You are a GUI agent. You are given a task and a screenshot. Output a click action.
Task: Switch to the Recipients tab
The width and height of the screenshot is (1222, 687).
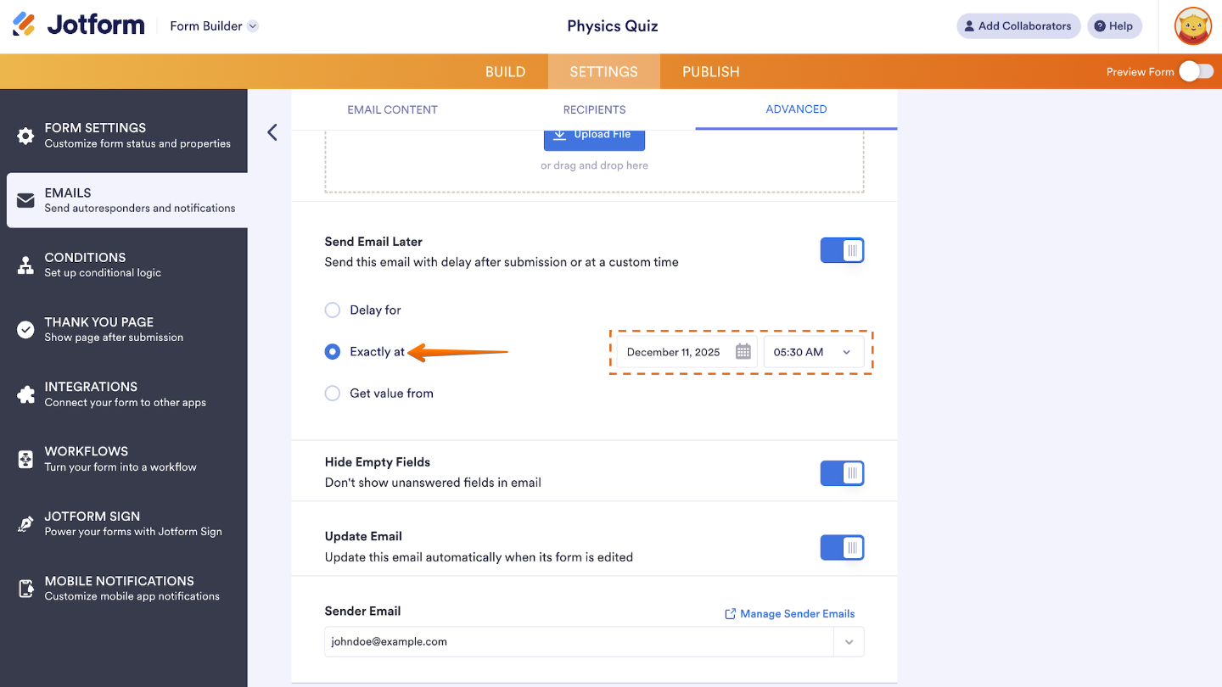point(594,109)
